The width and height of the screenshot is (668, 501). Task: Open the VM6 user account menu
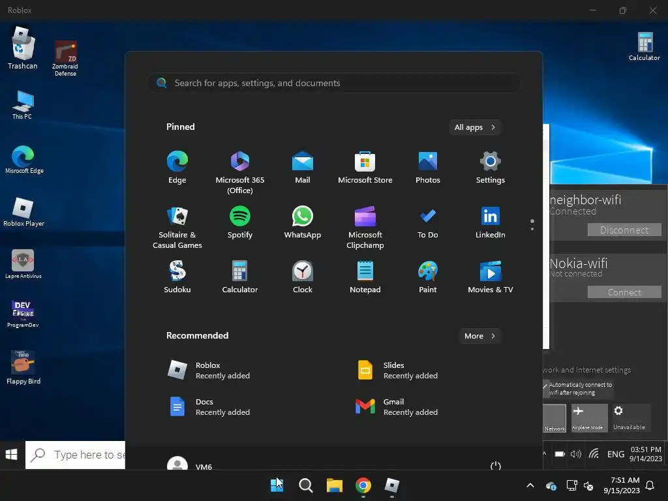click(x=190, y=464)
